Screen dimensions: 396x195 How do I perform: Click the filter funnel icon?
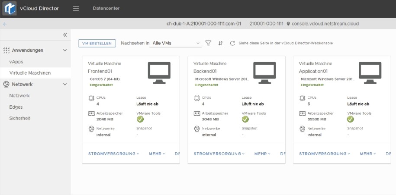click(208, 43)
